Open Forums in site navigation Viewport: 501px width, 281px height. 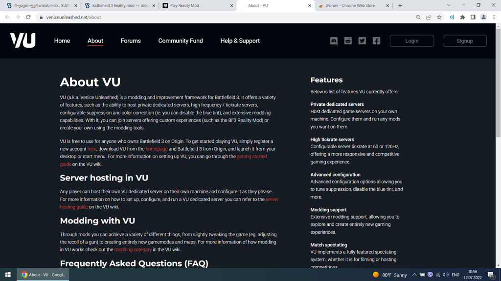[x=131, y=41]
